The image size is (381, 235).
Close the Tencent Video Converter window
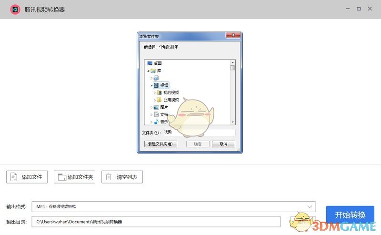[370, 9]
